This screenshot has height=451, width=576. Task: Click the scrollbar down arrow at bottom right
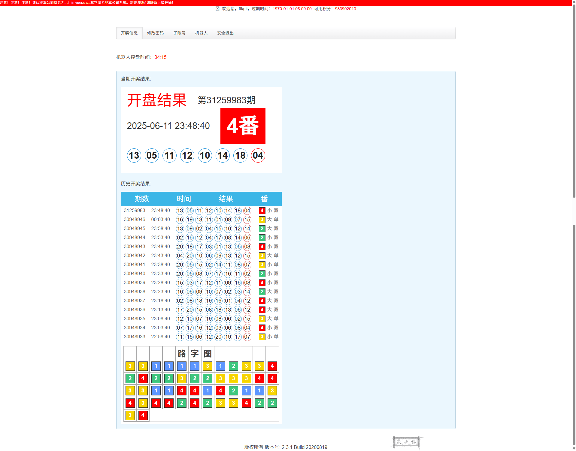click(574, 448)
